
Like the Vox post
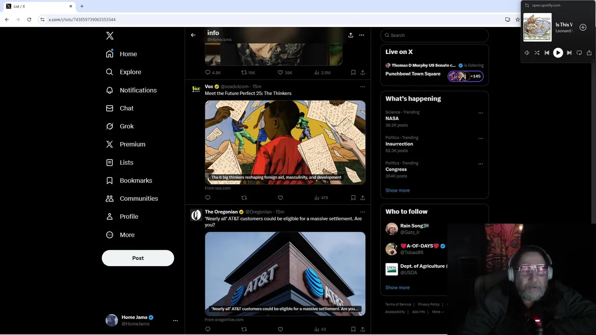280,198
